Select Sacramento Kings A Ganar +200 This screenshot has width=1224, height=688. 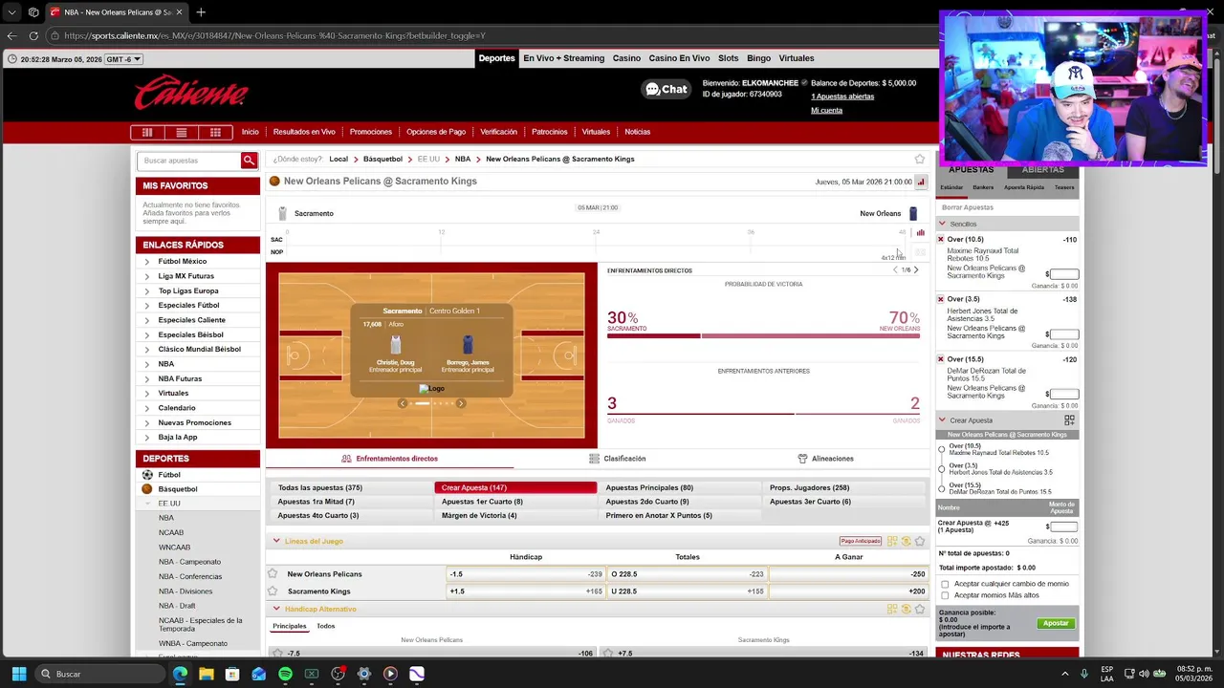[848, 591]
